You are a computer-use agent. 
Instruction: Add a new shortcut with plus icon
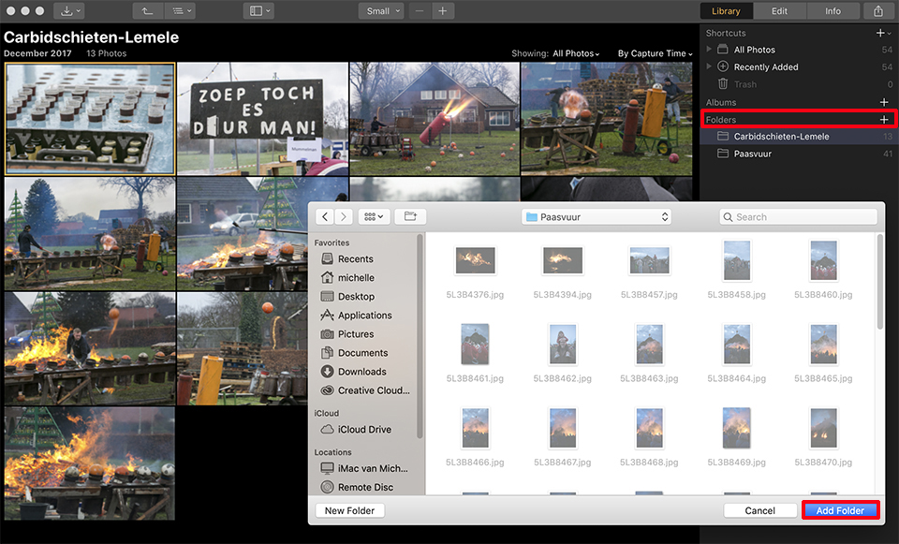[880, 34]
